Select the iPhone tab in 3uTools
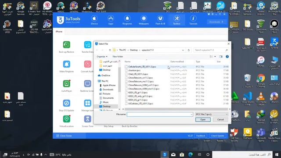The height and width of the screenshot is (158, 281). pyautogui.click(x=59, y=32)
